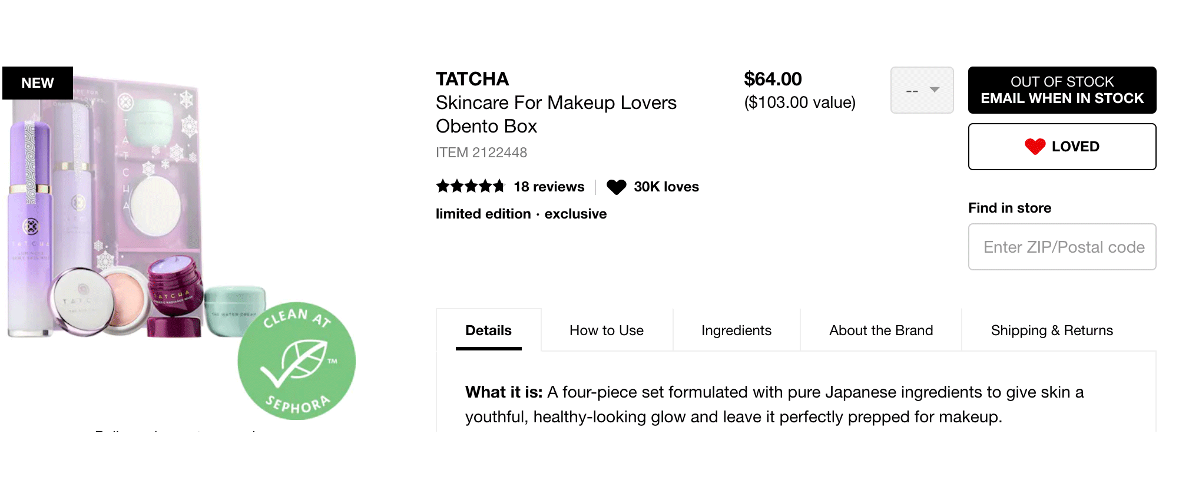Open the 18 reviews link

point(549,187)
